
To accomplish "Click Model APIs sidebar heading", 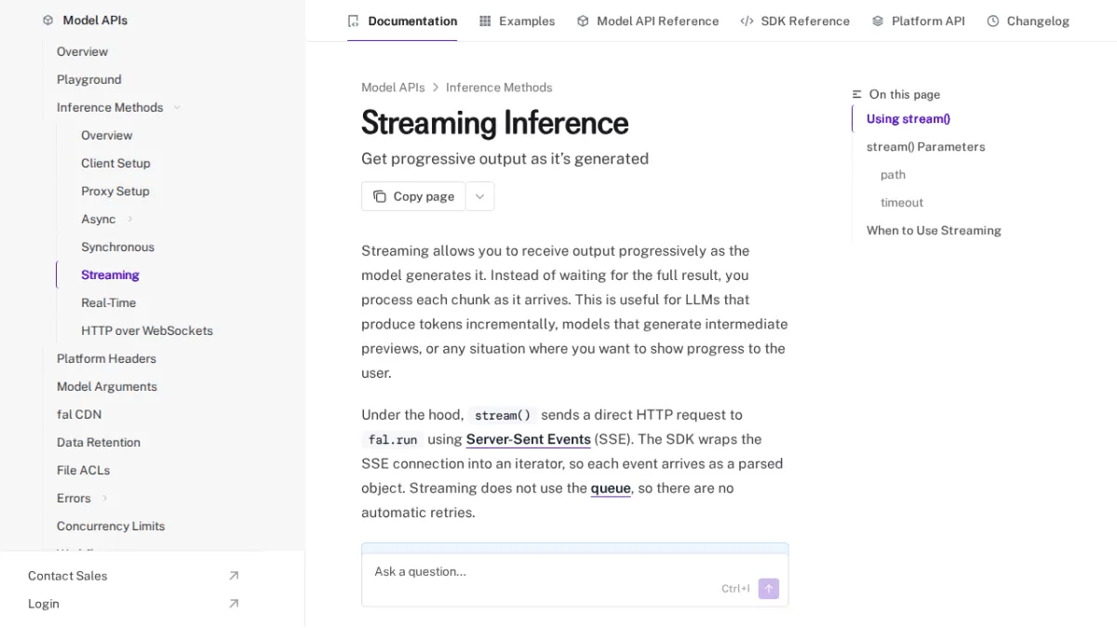I will [95, 20].
